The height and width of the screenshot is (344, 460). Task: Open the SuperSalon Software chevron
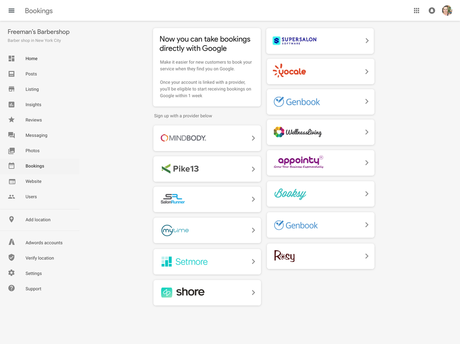(366, 41)
